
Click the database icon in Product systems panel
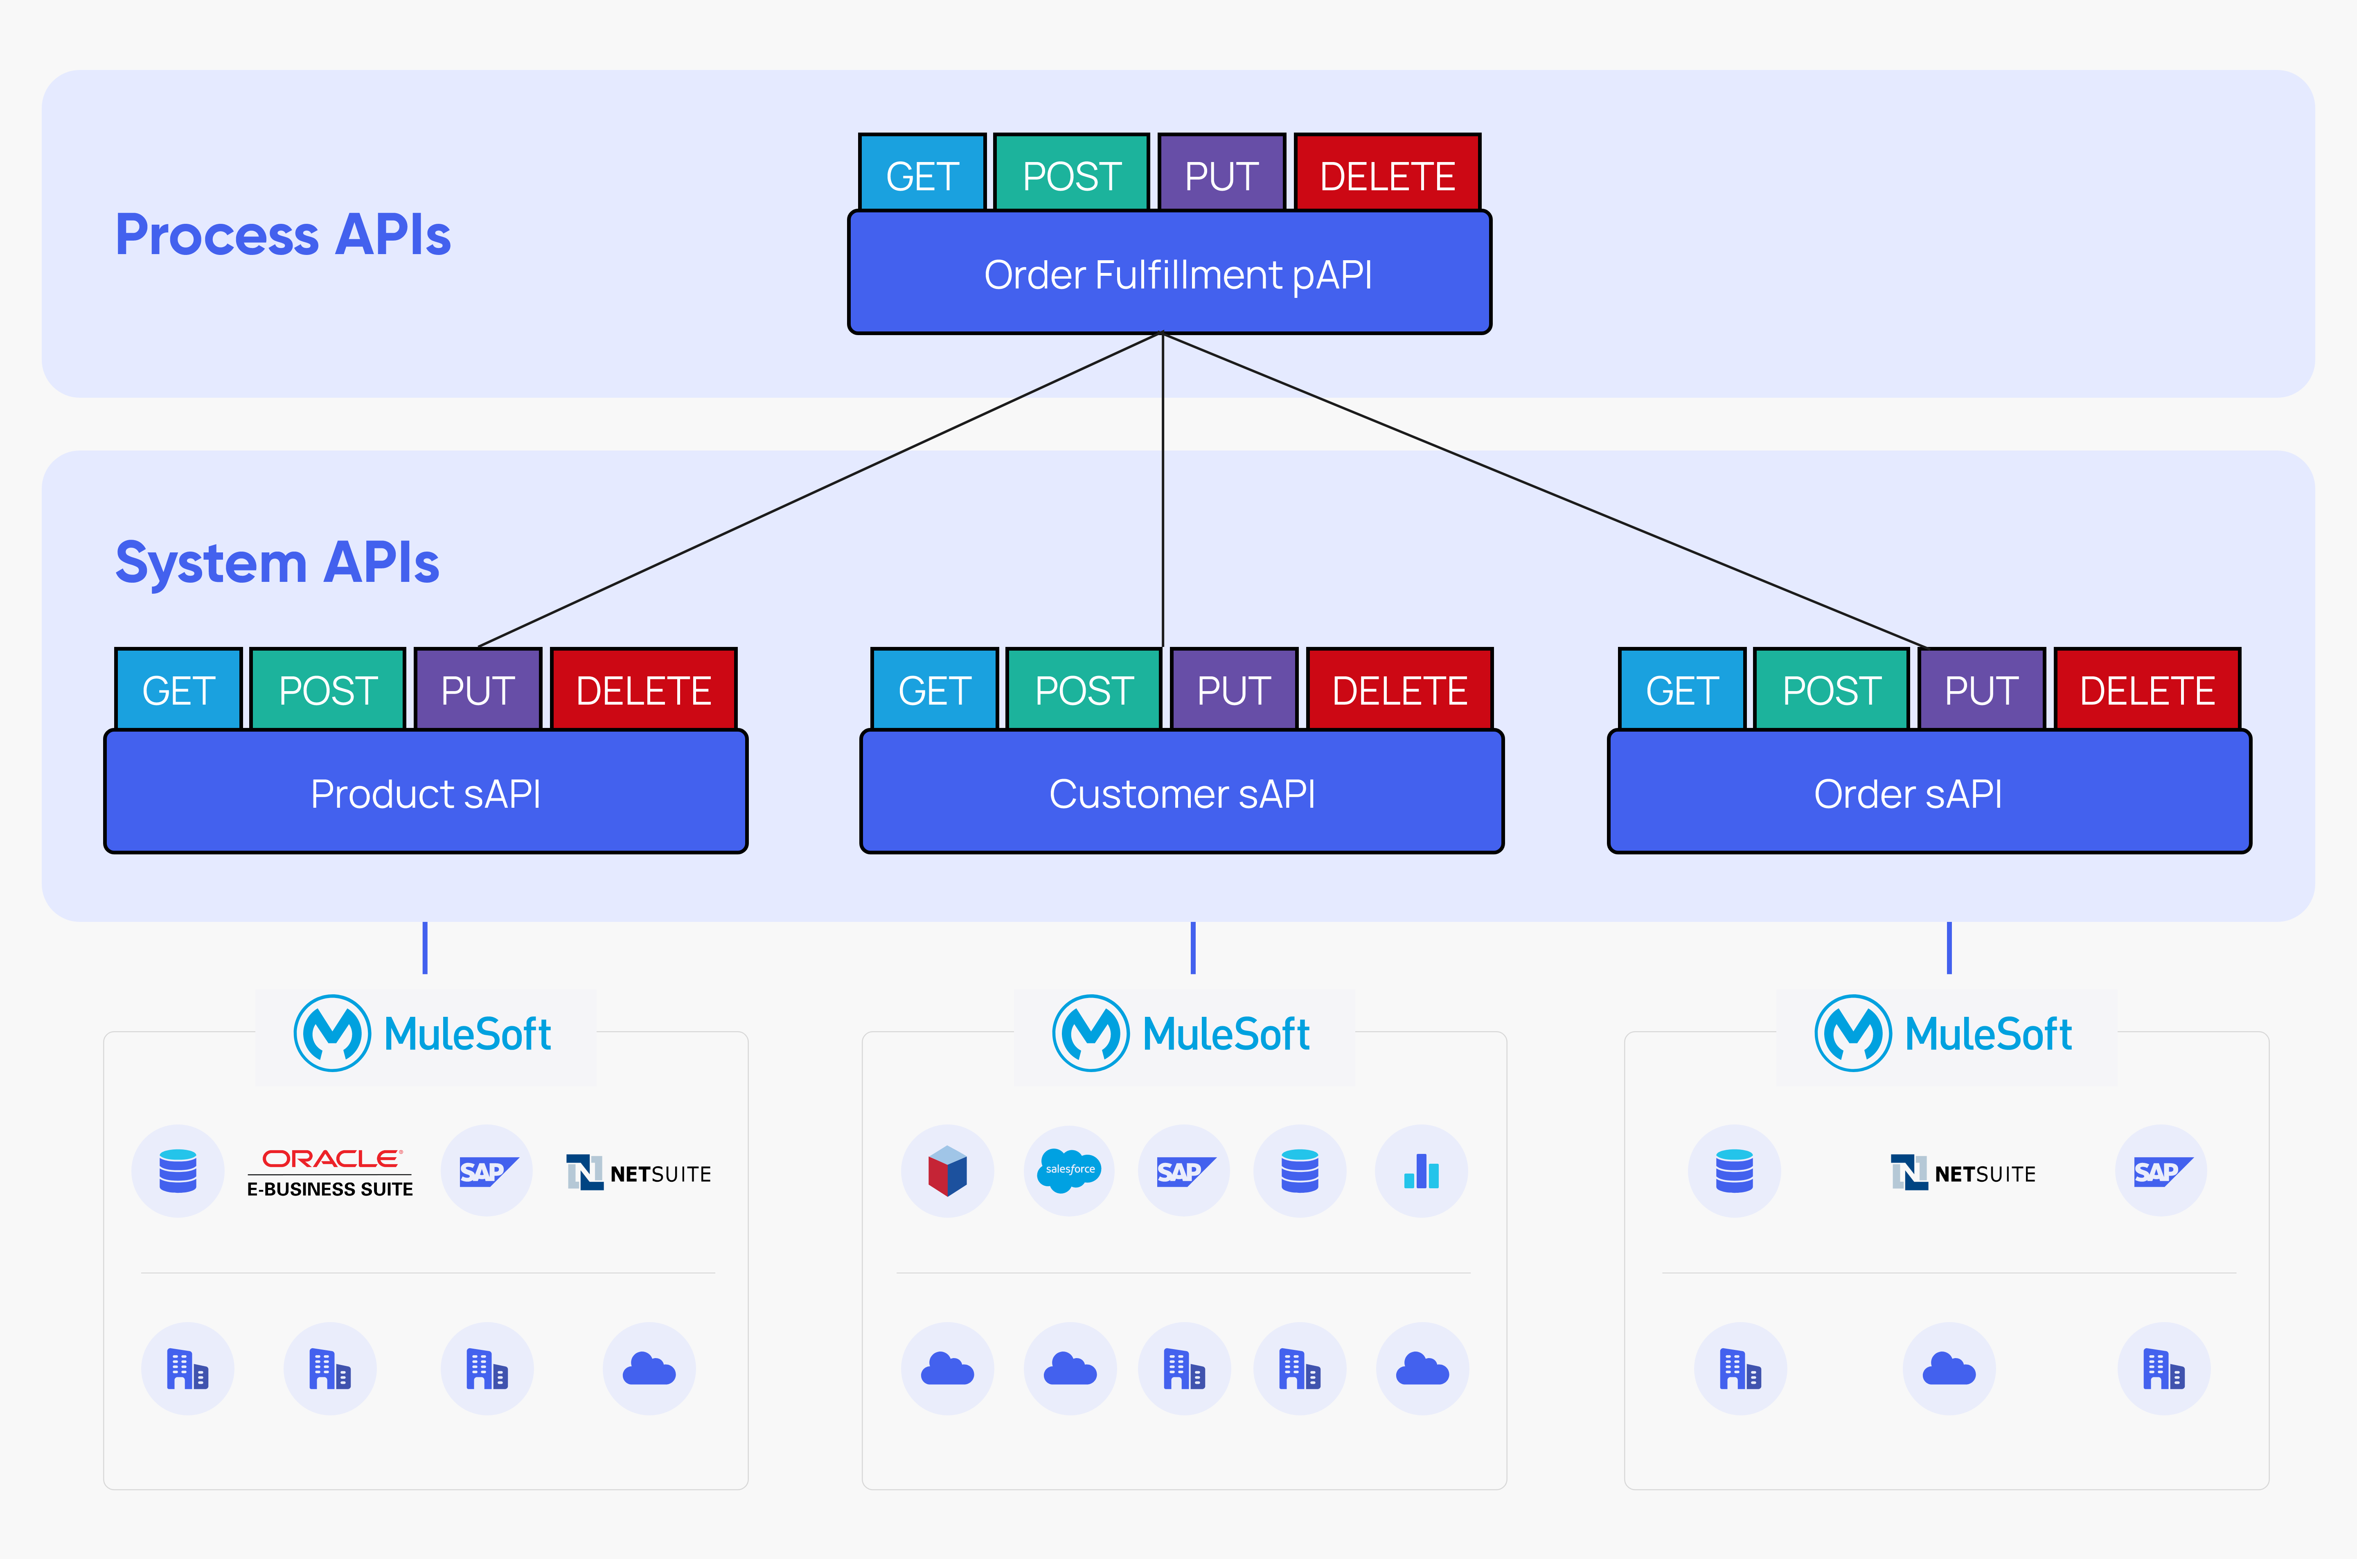(178, 1171)
